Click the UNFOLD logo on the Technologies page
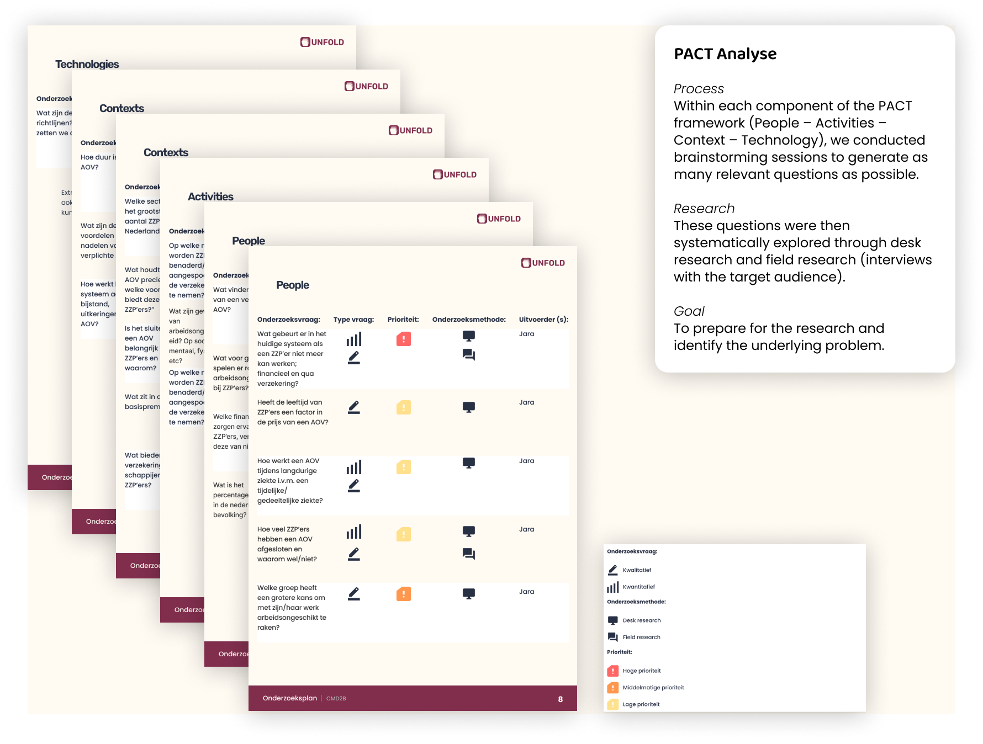983x744 pixels. coord(322,42)
